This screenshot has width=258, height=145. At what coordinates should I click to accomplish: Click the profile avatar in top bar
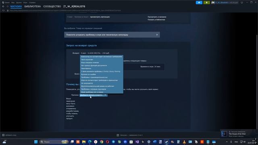click(213, 2)
